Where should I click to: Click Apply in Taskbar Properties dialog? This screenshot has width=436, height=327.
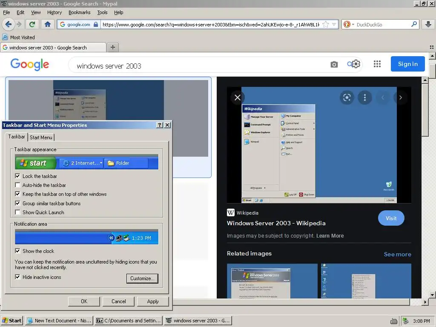coord(153,301)
